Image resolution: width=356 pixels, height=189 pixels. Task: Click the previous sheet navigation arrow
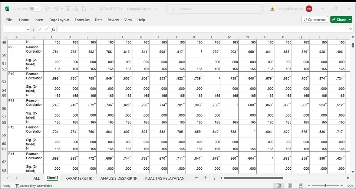click(x=8, y=178)
